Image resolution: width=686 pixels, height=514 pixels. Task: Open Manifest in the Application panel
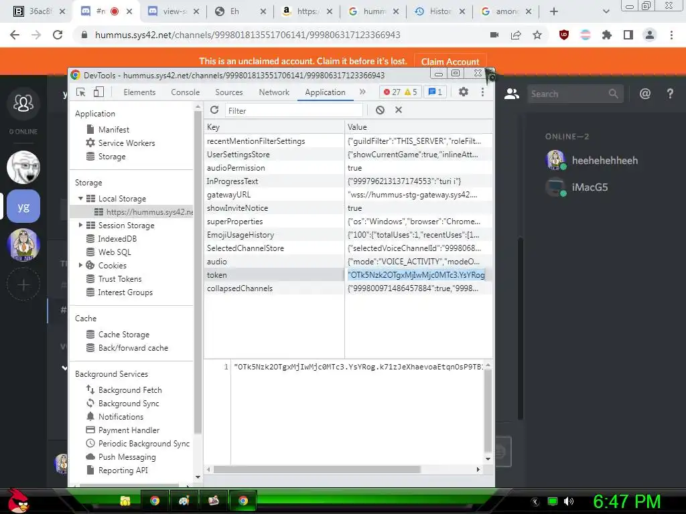click(x=113, y=129)
